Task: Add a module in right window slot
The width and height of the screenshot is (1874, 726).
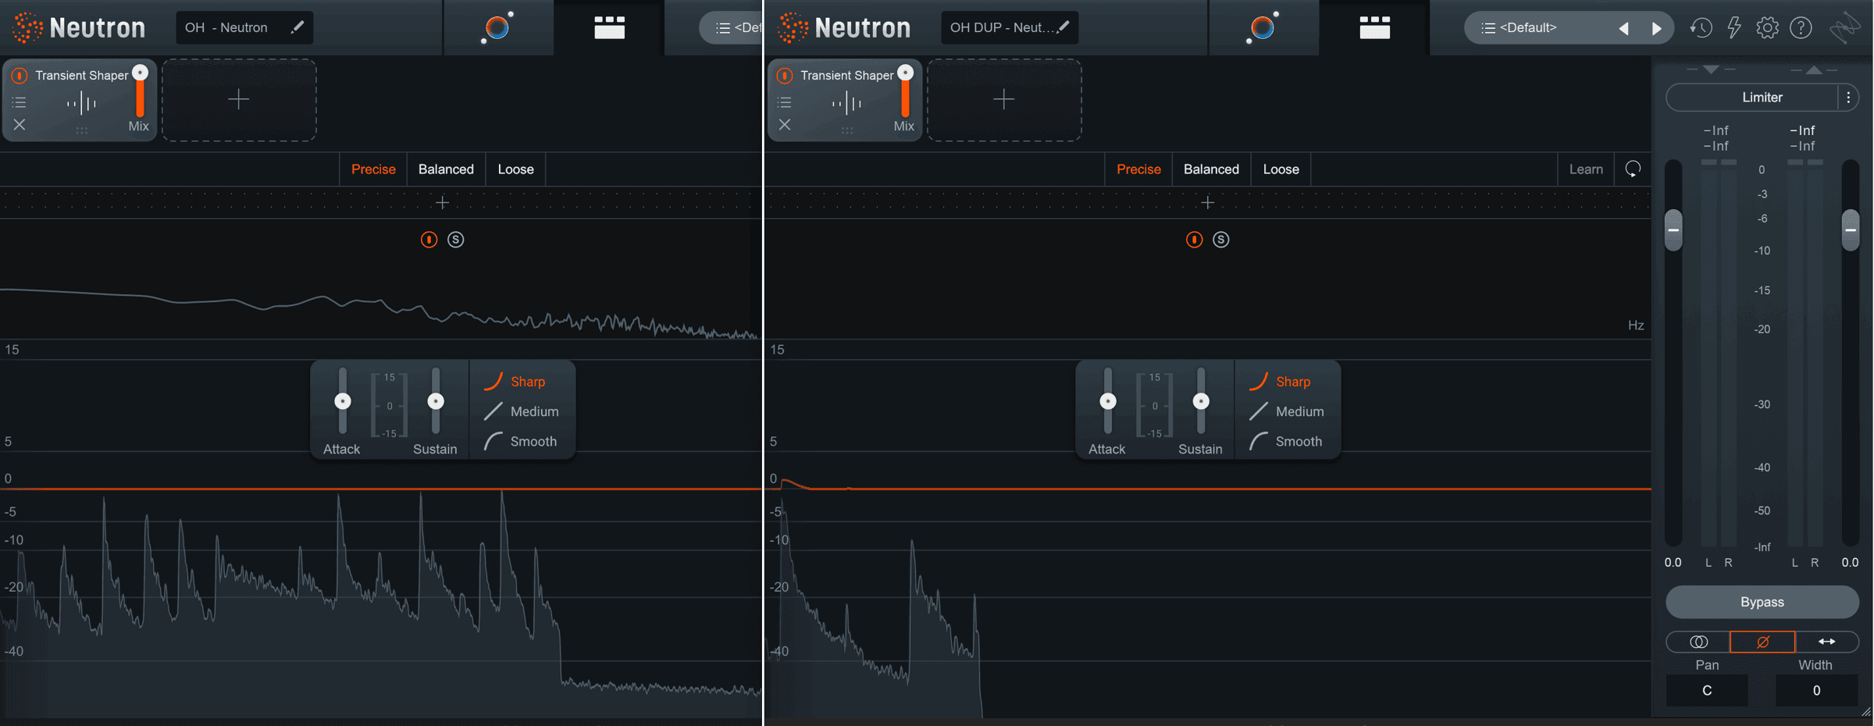Action: coord(1004,100)
